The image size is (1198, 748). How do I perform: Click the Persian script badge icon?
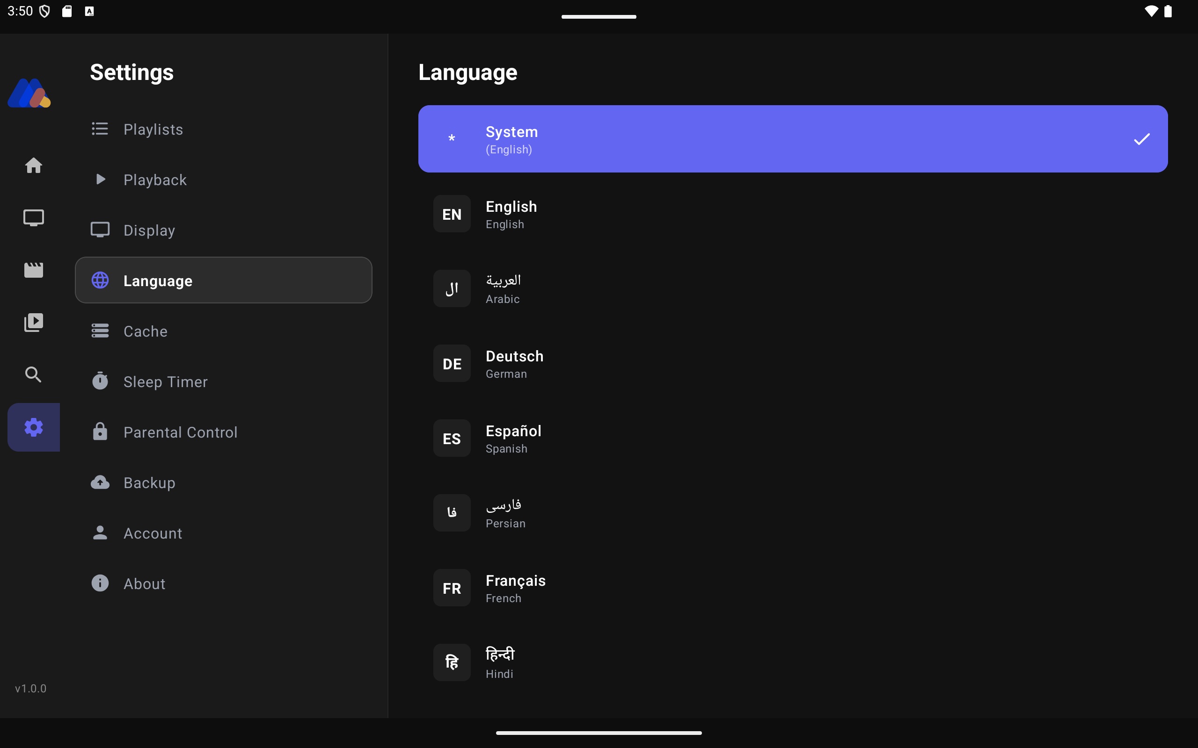click(x=452, y=513)
